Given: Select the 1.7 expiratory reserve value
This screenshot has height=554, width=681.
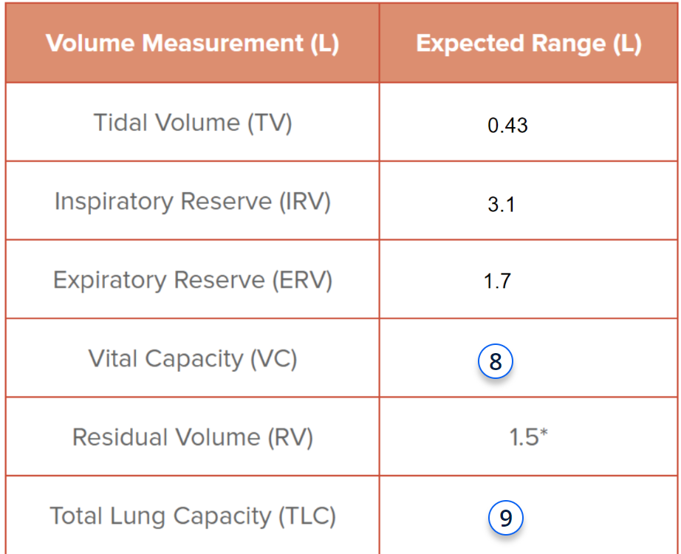Looking at the screenshot, I should click(497, 281).
